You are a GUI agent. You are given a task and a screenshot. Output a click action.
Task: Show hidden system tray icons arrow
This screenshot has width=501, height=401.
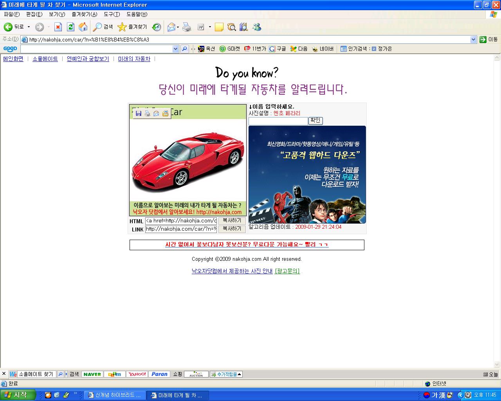460,395
